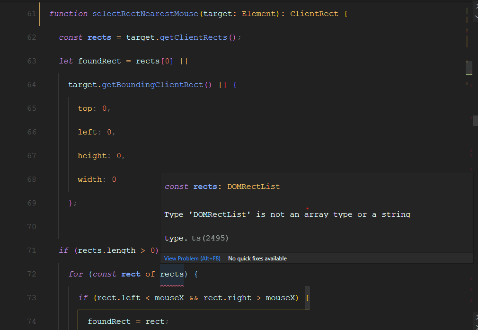Click the 'No quick fixes available' text
The width and height of the screenshot is (478, 330).
click(x=257, y=259)
